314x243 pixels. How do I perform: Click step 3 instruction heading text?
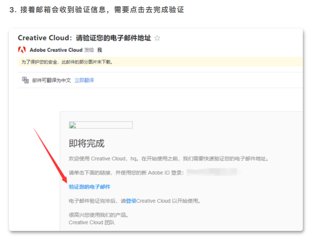click(x=97, y=9)
